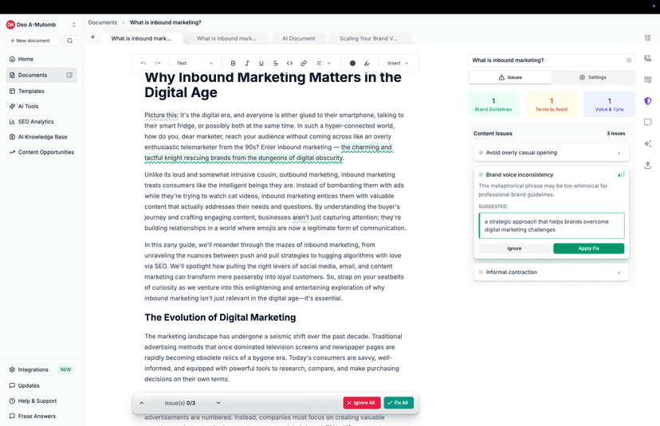The height and width of the screenshot is (426, 660).
Task: Click the highlighter icon in toolbar
Action: (x=367, y=63)
